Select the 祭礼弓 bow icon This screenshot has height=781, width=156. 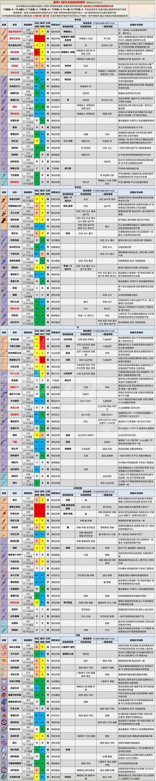pos(4,448)
